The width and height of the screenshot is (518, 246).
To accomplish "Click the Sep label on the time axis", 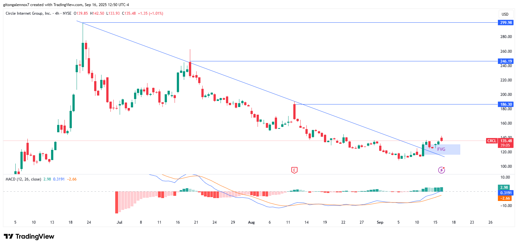I will click(380, 222).
